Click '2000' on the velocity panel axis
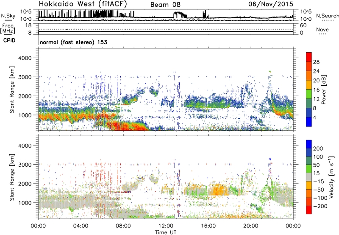The height and width of the screenshot is (235, 339). coord(25,184)
